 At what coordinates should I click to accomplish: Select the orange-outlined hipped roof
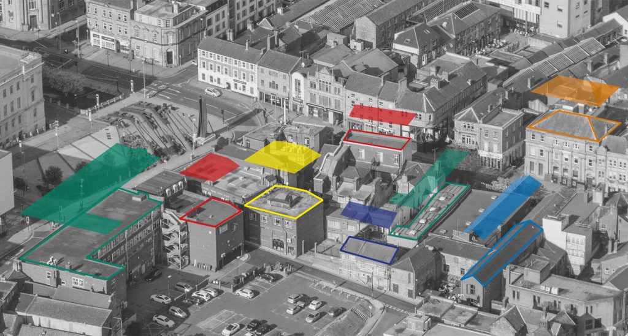573,125
